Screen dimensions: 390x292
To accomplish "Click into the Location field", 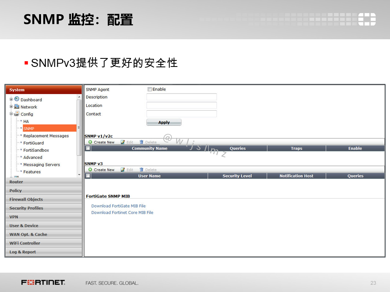I will point(182,105).
